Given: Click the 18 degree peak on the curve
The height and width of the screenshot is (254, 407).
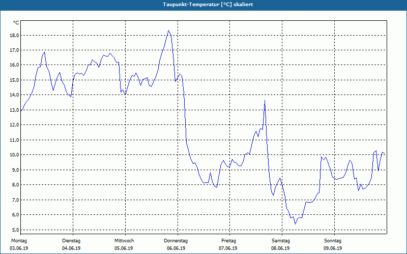Looking at the screenshot, I should 169,30.
